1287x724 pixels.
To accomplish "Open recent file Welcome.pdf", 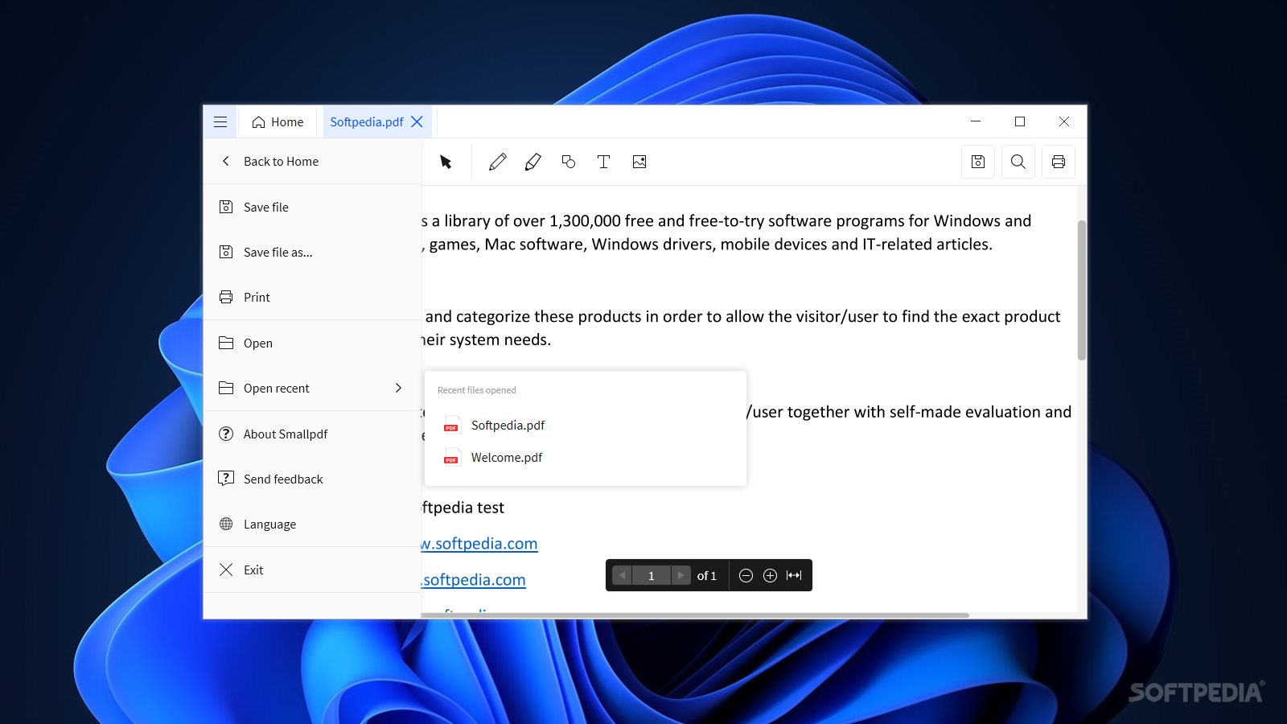I will [x=586, y=457].
